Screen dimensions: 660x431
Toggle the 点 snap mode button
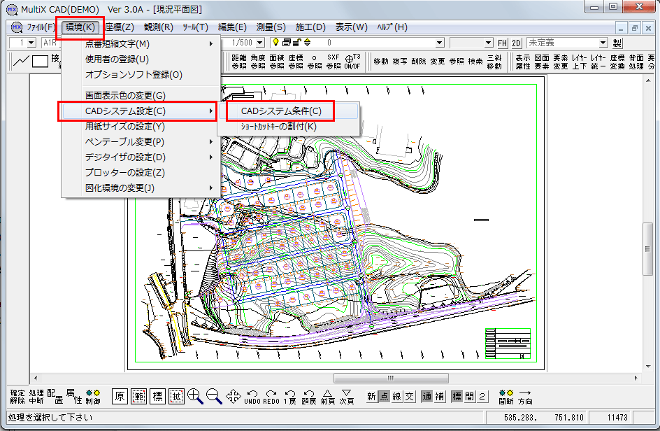[384, 397]
